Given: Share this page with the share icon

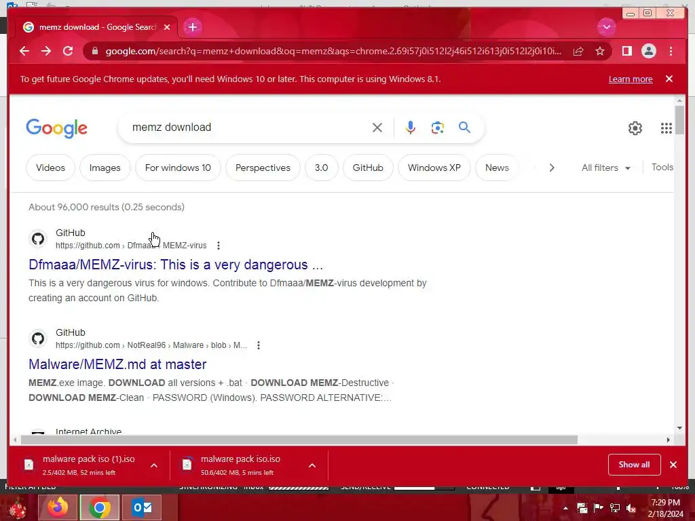Looking at the screenshot, I should pos(578,52).
